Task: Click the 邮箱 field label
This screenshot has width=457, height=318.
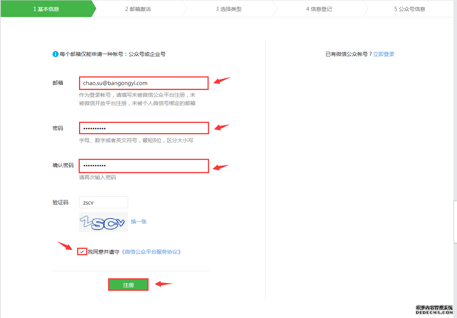Action: [x=58, y=83]
